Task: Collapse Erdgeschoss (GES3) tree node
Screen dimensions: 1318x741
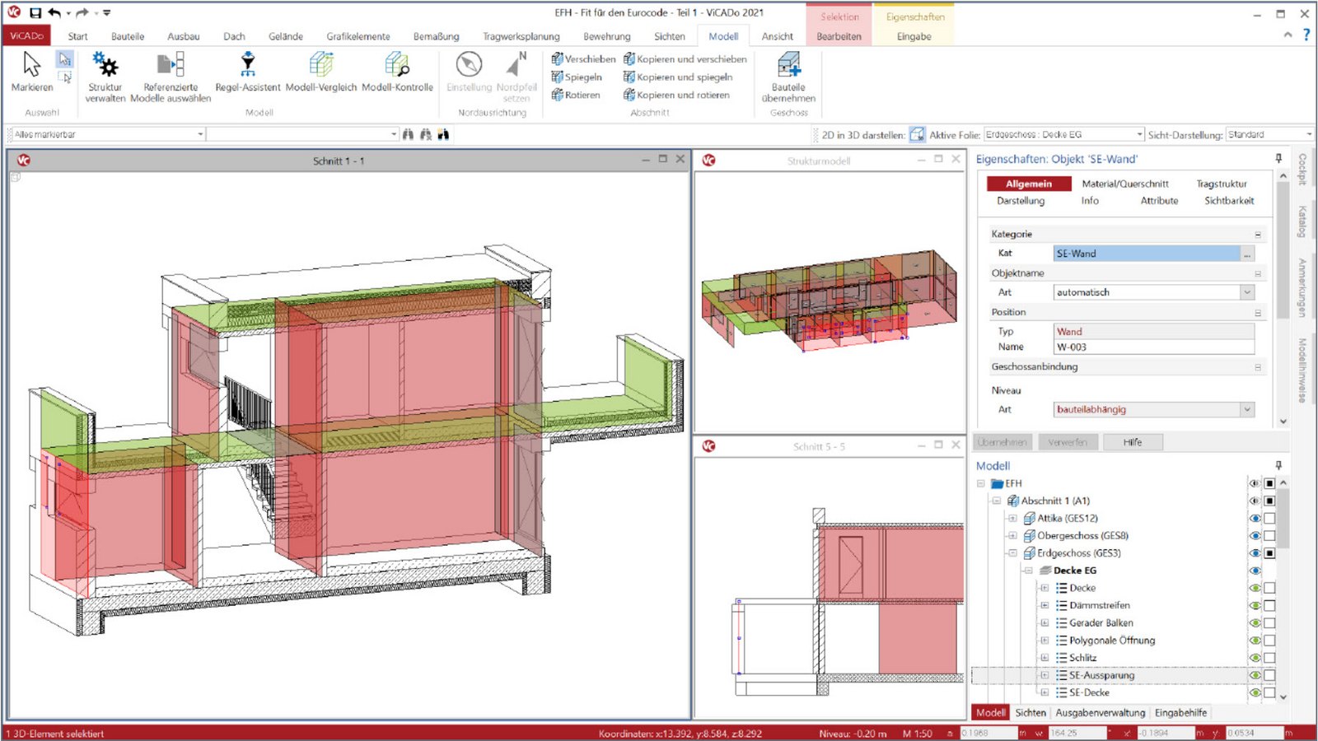Action: 1012,553
